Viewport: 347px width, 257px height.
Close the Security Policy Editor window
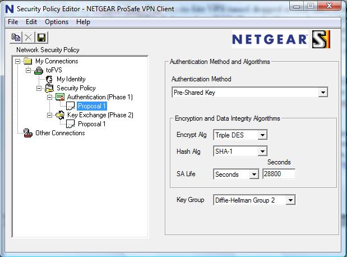(329, 6)
